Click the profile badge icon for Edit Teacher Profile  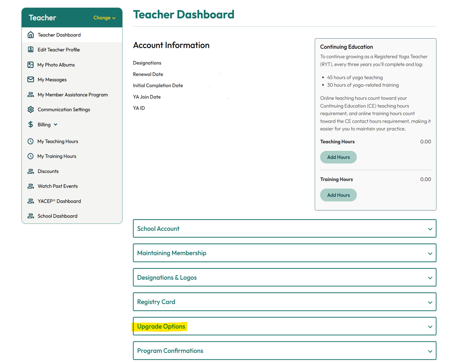coord(30,50)
